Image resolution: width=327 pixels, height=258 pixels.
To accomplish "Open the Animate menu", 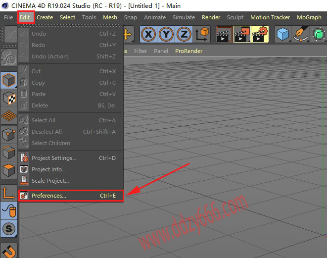I will coord(155,17).
